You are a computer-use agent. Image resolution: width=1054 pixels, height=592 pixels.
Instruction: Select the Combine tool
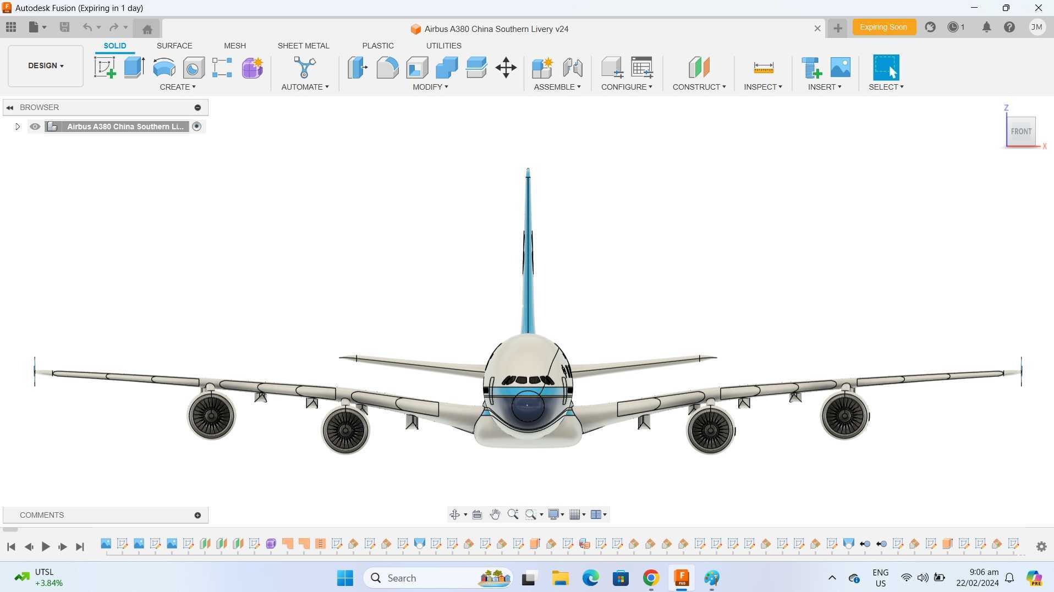pyautogui.click(x=447, y=68)
